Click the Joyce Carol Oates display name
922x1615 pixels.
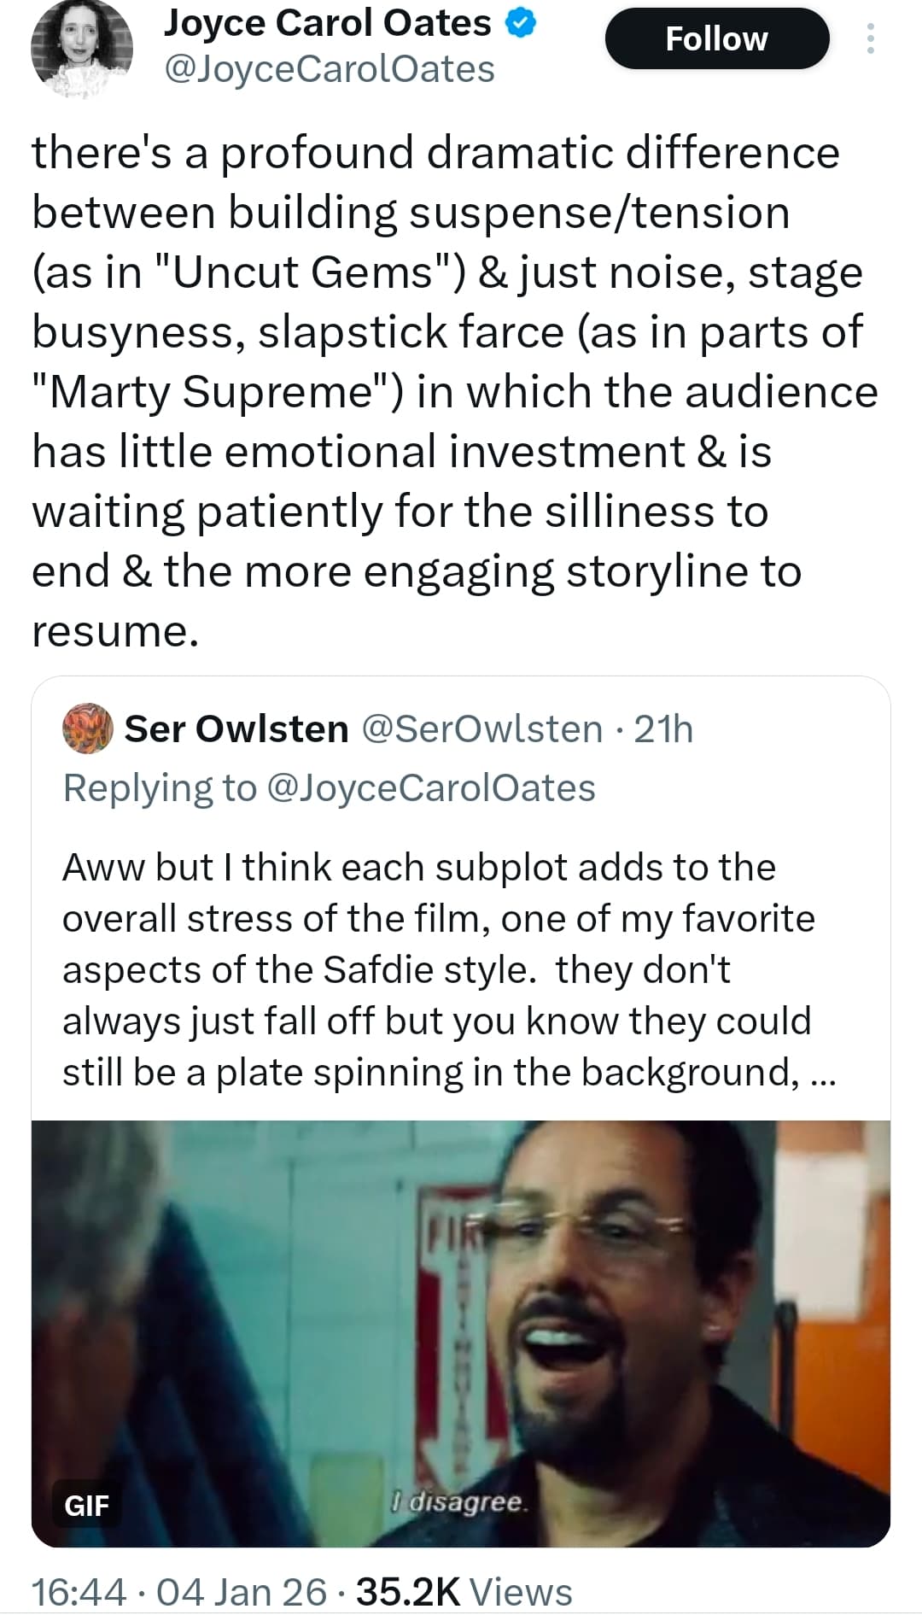327,24
